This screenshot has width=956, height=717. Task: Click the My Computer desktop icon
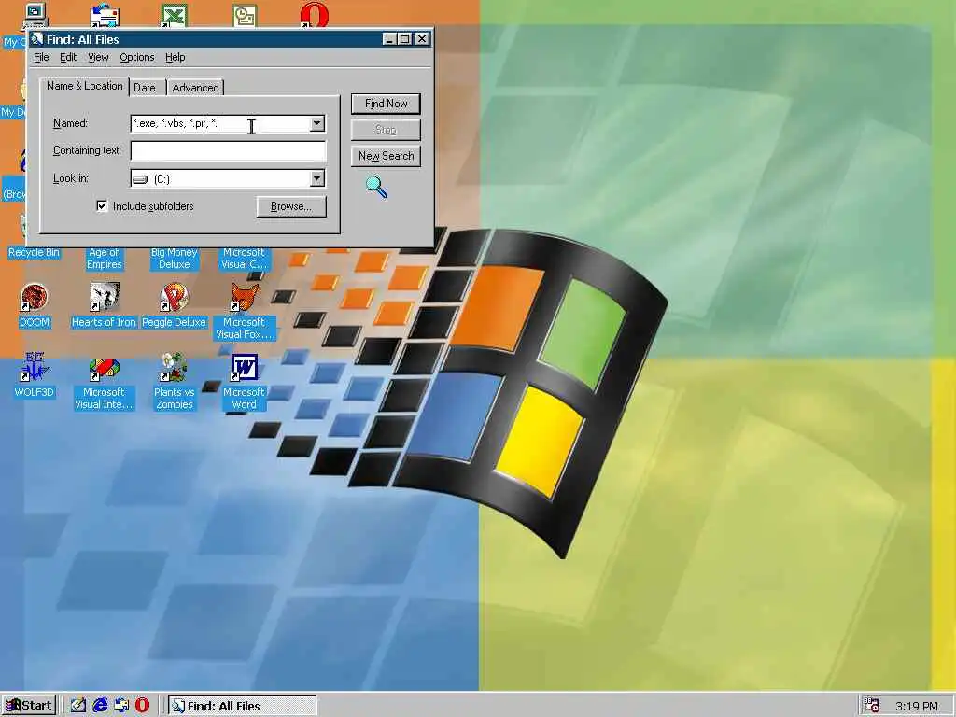(x=35, y=16)
